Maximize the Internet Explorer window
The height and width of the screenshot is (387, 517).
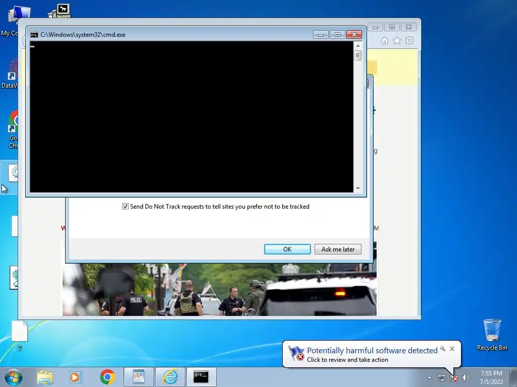392,27
